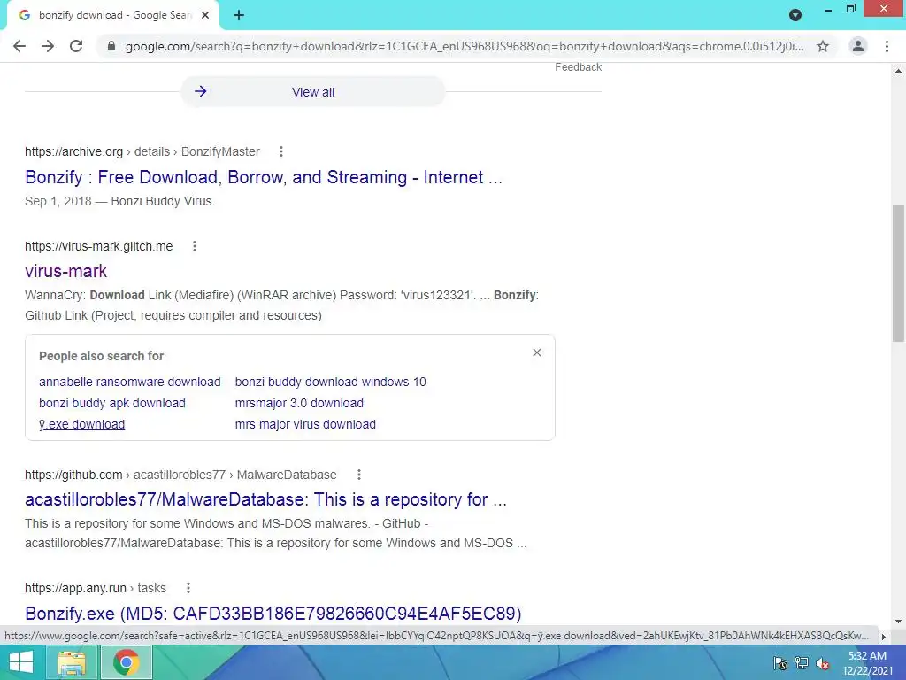This screenshot has width=906, height=680.
Task: Reload the page with the refresh icon
Action: coord(76,46)
